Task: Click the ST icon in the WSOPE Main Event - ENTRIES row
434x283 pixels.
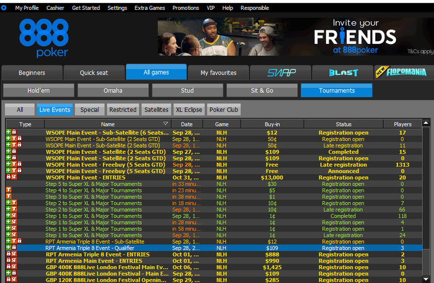Action: pos(14,177)
